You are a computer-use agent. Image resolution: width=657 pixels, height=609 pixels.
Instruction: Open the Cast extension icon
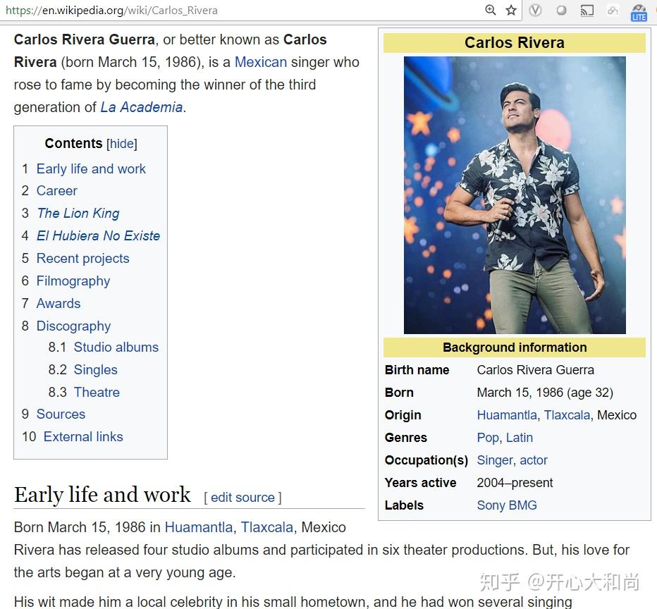click(587, 11)
